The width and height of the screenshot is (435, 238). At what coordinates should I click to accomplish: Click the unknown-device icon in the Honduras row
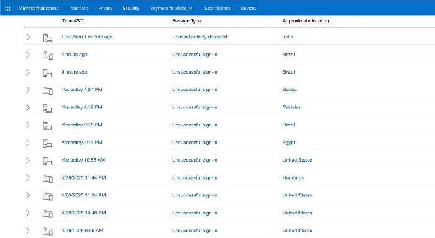[x=48, y=178]
